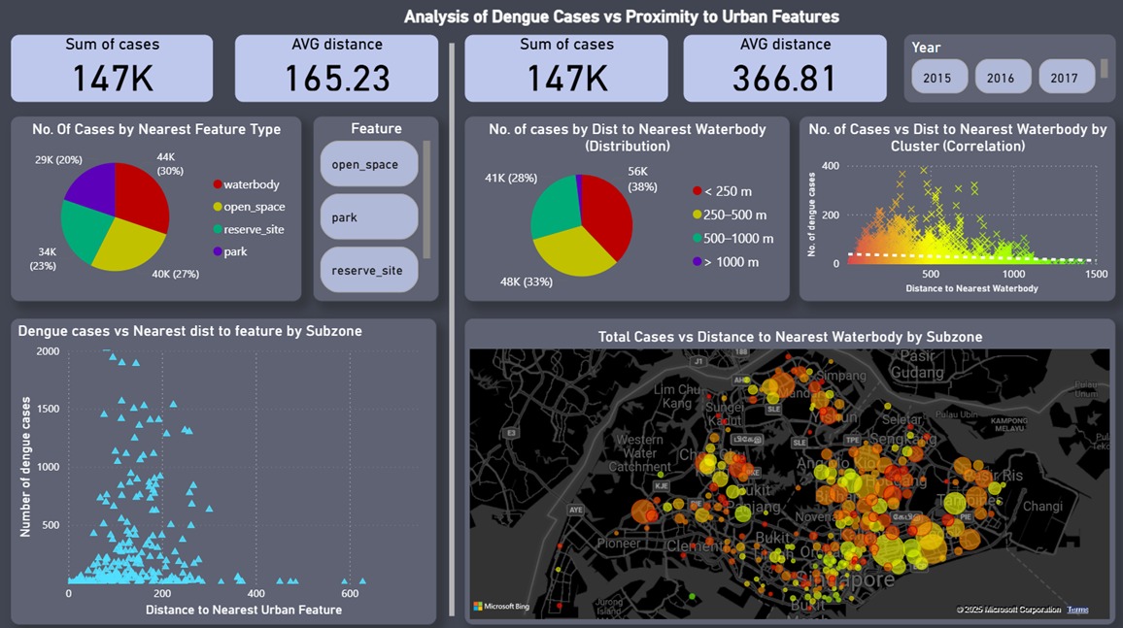Select the green slice in waterbody distance pie
This screenshot has width=1123, height=628.
point(553,208)
